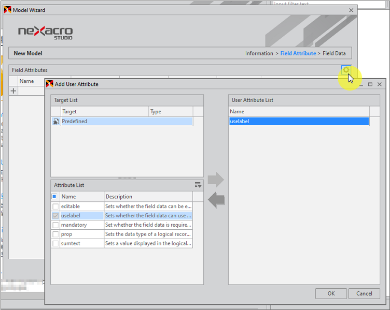Tick the sumtext attribute checkbox
Screen dimensions: 390x310
(55, 244)
